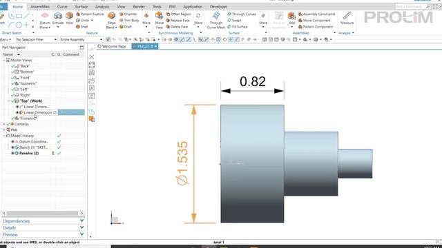Select the Datum Plane tool
The image size is (442, 248).
click(45, 20)
